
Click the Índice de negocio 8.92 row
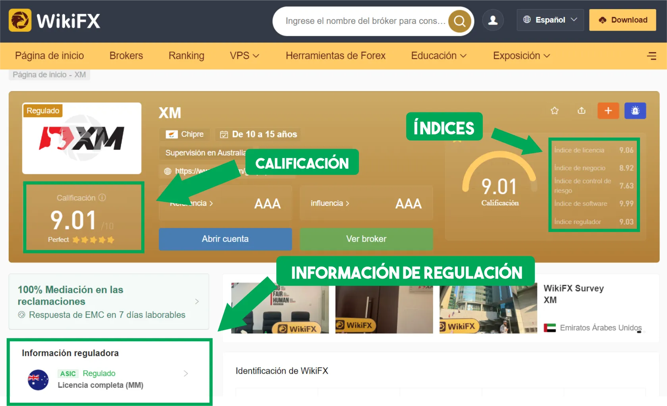(x=594, y=168)
